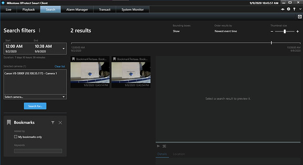Click the Bookmarks filter funnel icon
The height and width of the screenshot is (165, 303).
click(53, 123)
